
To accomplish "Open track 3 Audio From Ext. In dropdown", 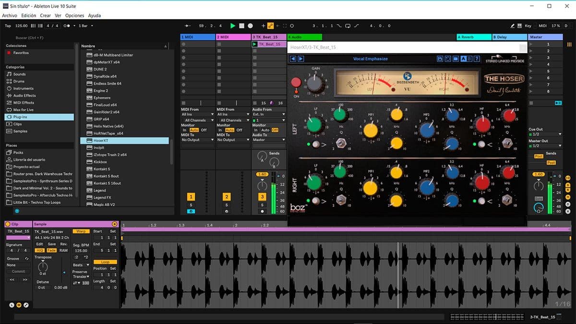I will tap(269, 114).
